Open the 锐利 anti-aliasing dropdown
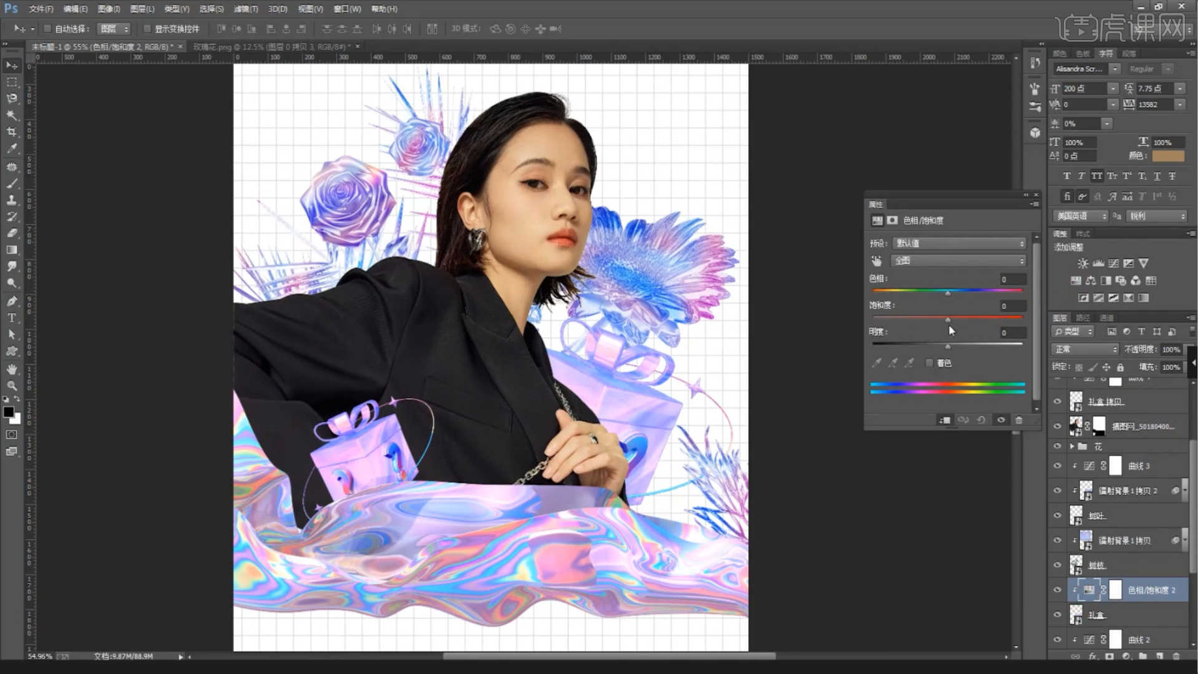The width and height of the screenshot is (1198, 674). pos(1157,216)
